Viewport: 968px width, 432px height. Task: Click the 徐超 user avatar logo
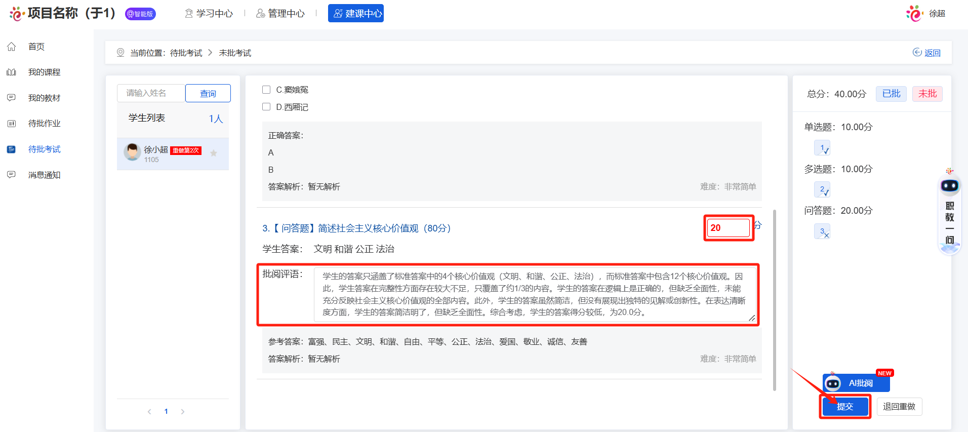914,14
